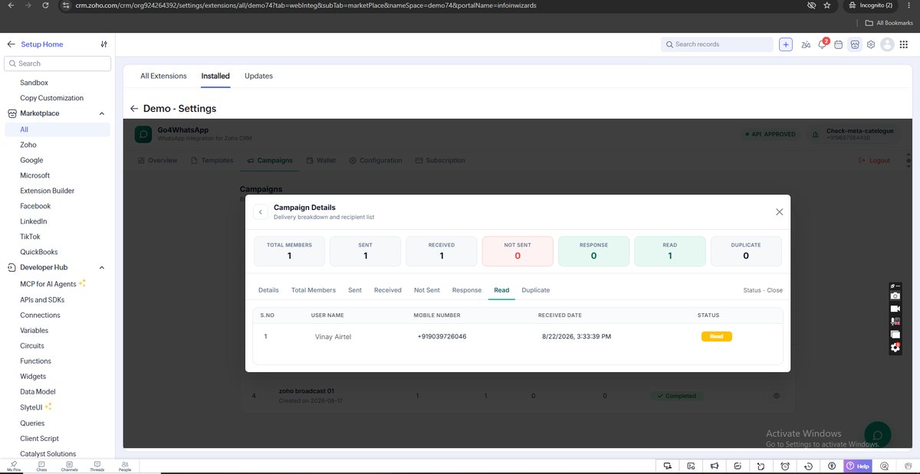Switch to the Response tab
The image size is (920, 474).
467,290
